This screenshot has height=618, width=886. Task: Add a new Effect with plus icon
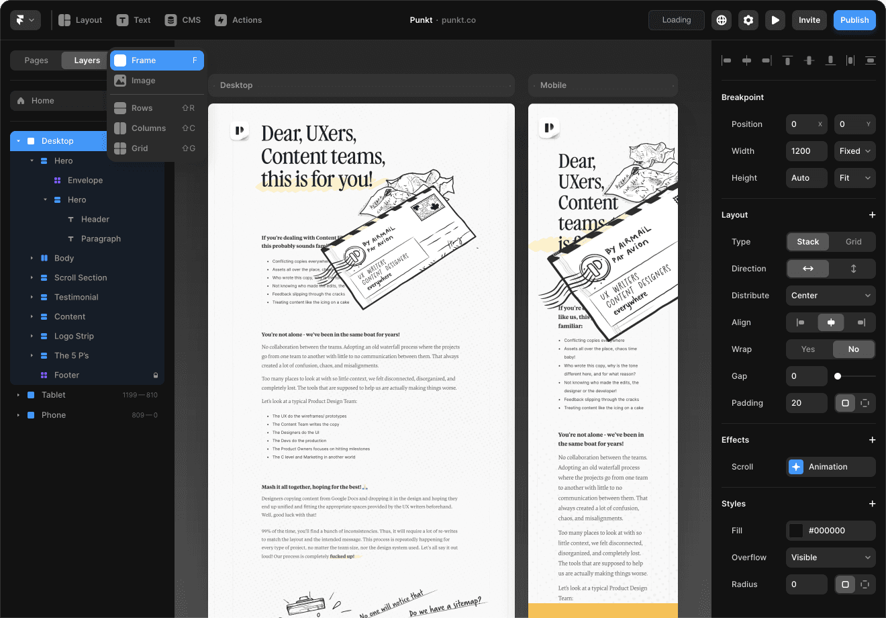pyautogui.click(x=872, y=440)
